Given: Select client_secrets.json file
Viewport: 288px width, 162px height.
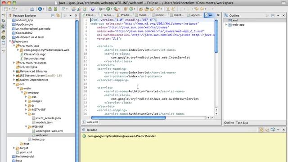Looking at the screenshot, I should [x=49, y=118].
